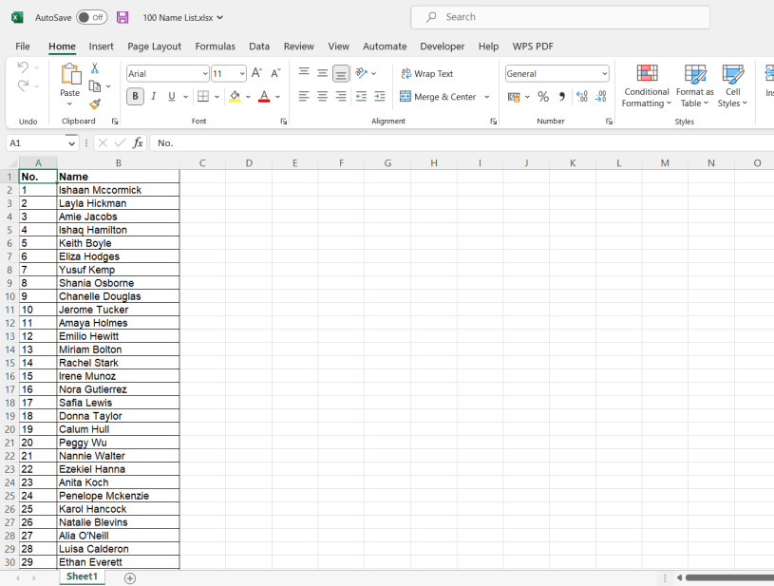
Task: Click in the Search box
Action: click(x=560, y=17)
